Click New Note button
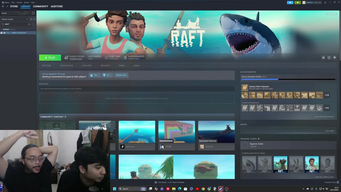The width and height of the screenshot is (341, 192). pos(330,131)
